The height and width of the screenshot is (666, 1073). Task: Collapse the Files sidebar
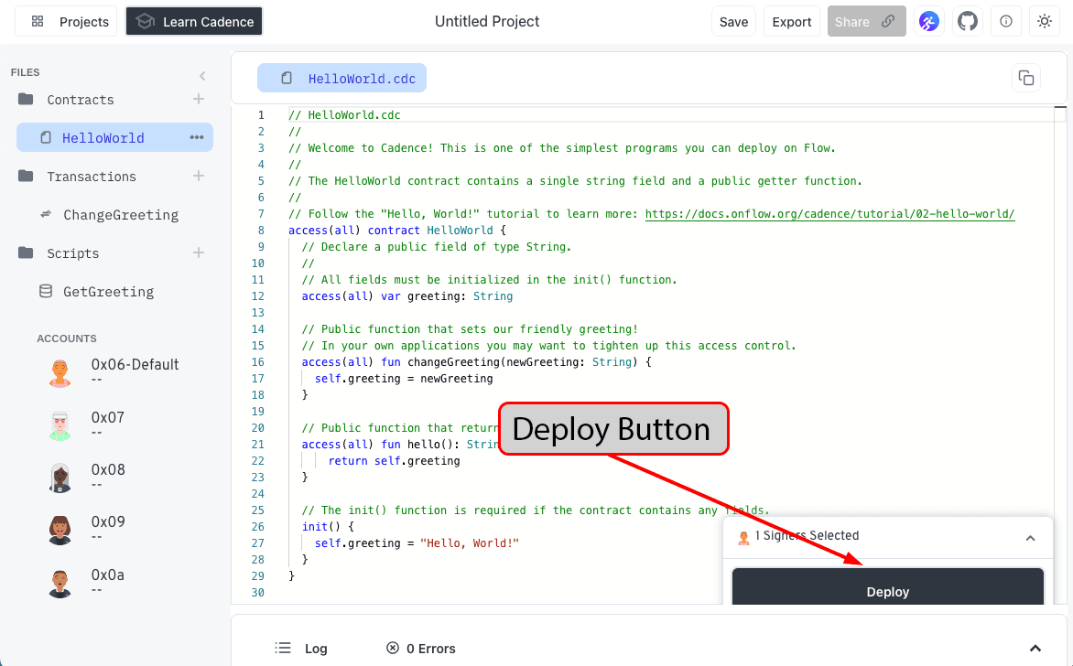click(202, 76)
